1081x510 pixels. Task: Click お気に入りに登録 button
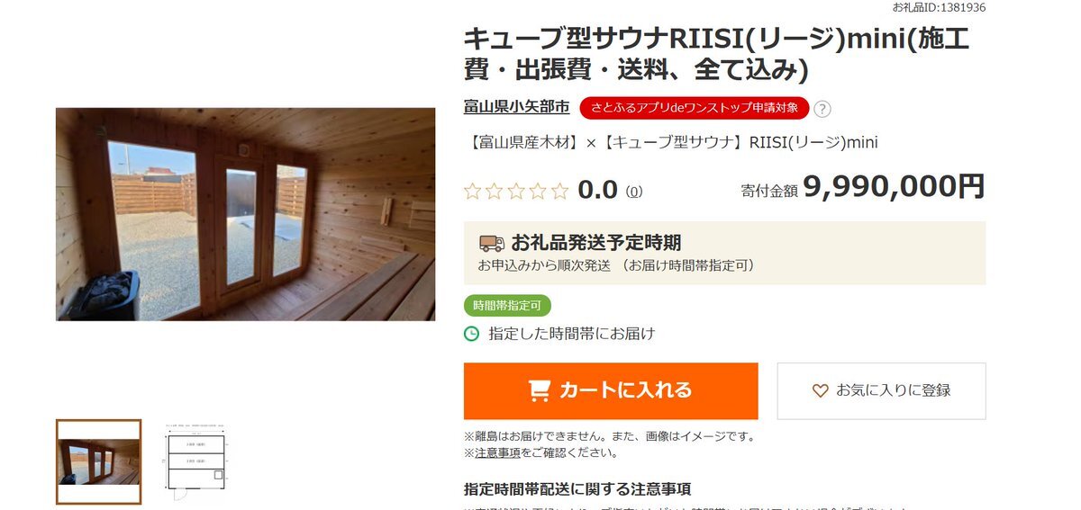[881, 390]
